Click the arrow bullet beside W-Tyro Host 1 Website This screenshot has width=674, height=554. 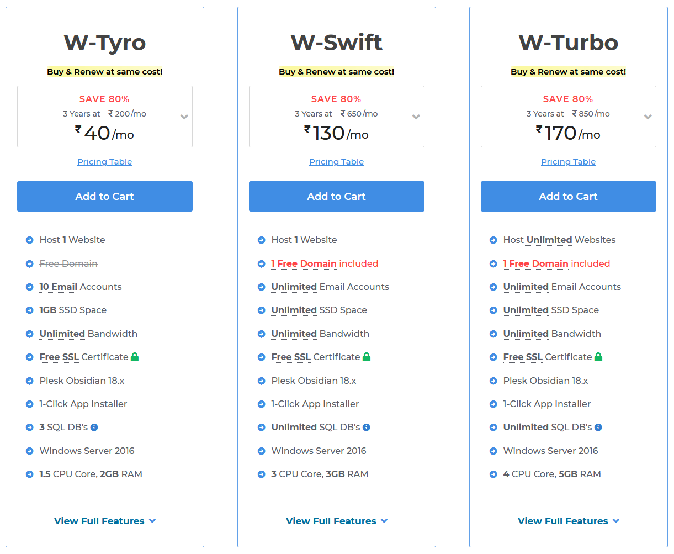pos(30,240)
